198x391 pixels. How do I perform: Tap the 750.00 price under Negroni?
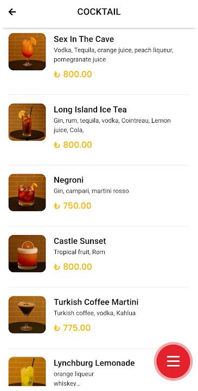tap(73, 206)
